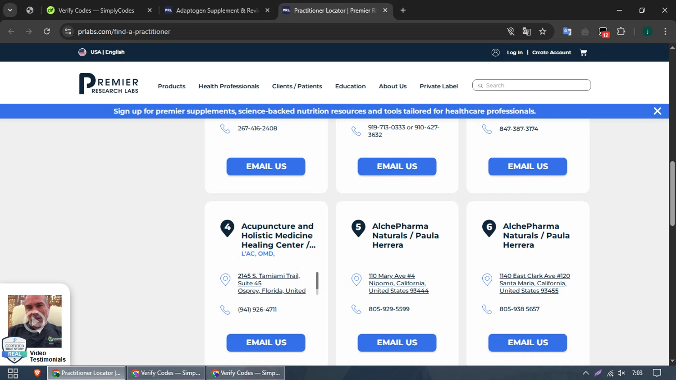Open the translate page icon in address bar
The image size is (676, 380).
click(526, 32)
